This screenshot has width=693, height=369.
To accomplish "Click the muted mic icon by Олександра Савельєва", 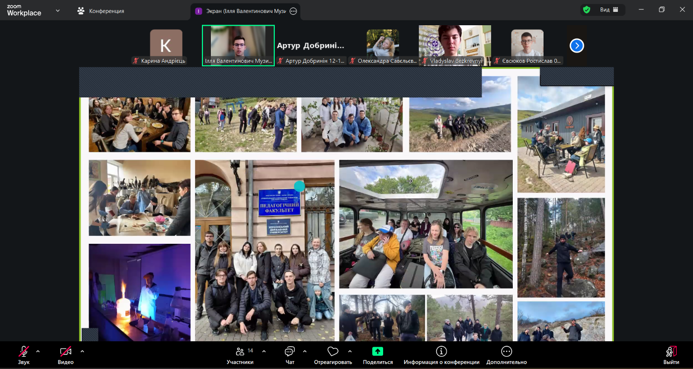I will [x=353, y=61].
